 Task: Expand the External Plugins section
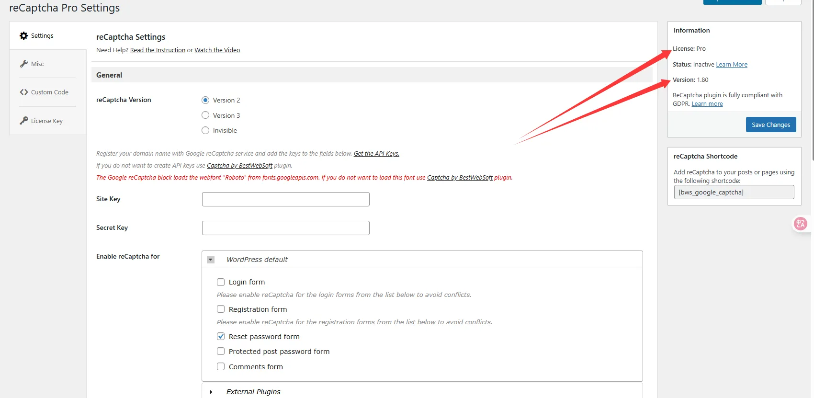pyautogui.click(x=211, y=392)
